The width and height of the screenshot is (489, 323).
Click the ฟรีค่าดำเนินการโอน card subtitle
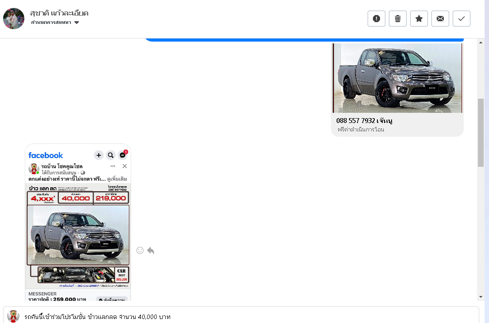coord(361,130)
